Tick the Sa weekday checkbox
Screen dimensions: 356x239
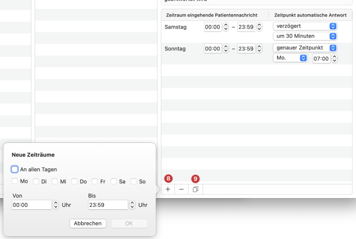tap(113, 181)
